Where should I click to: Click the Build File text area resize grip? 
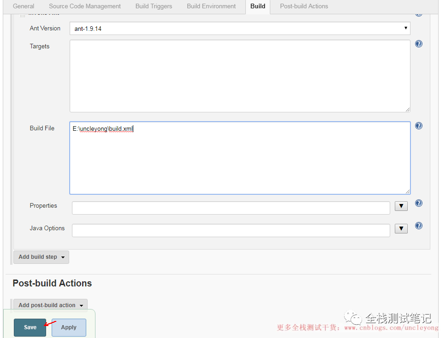(408, 192)
